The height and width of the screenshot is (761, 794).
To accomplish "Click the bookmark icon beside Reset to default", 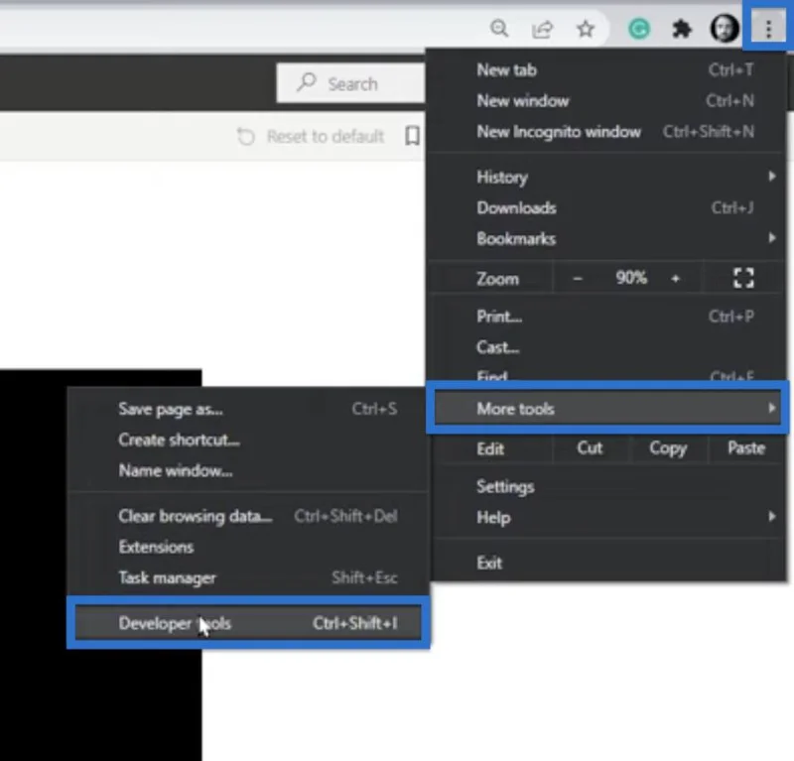I will (412, 136).
